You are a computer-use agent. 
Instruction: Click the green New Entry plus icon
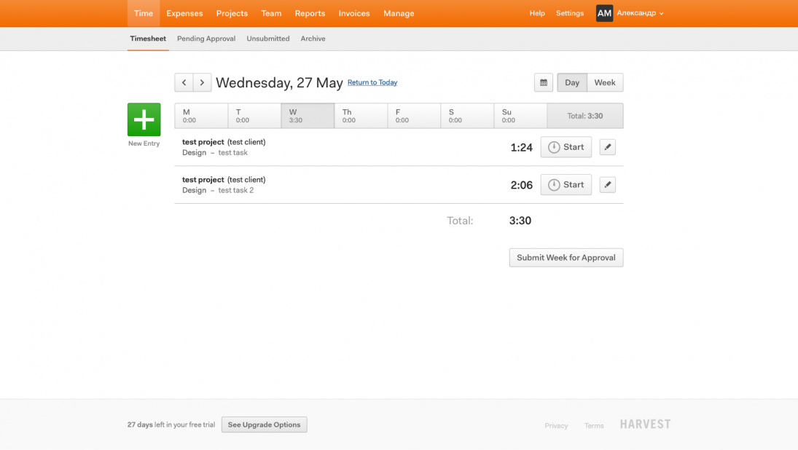pyautogui.click(x=144, y=119)
